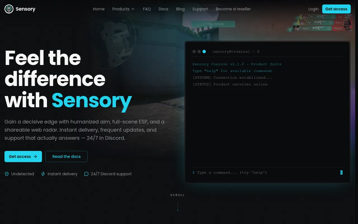Click the chat bubble Discord support icon
The height and width of the screenshot is (224, 358).
pyautogui.click(x=86, y=174)
